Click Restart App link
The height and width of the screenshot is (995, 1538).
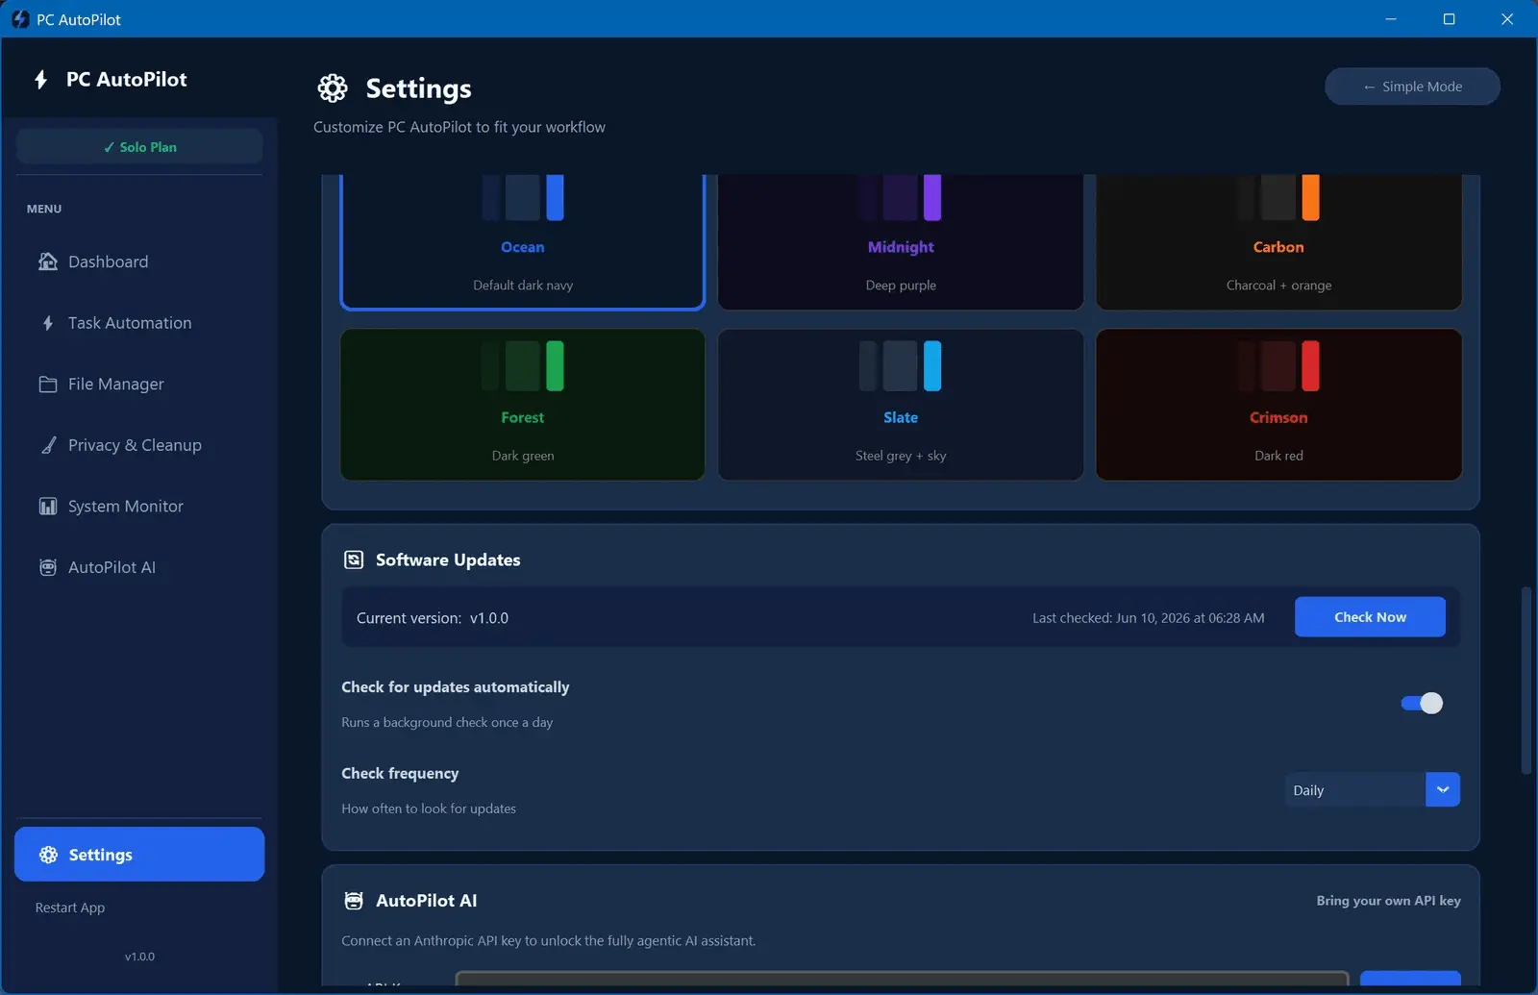(70, 908)
